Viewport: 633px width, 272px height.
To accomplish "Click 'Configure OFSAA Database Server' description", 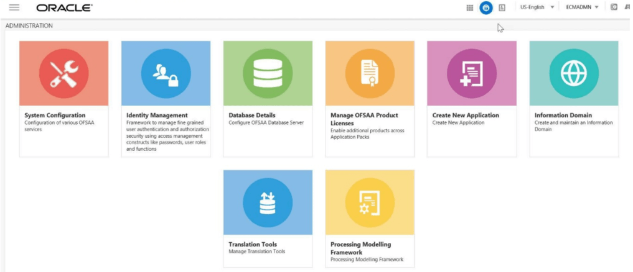I will coord(266,122).
